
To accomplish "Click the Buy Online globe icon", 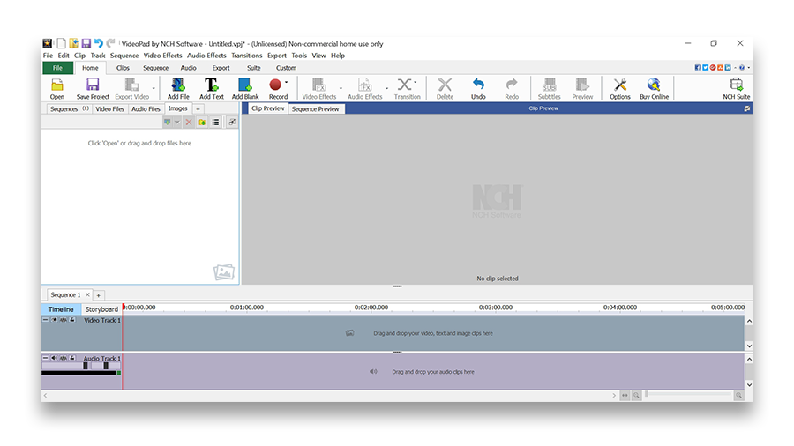I will pyautogui.click(x=654, y=85).
